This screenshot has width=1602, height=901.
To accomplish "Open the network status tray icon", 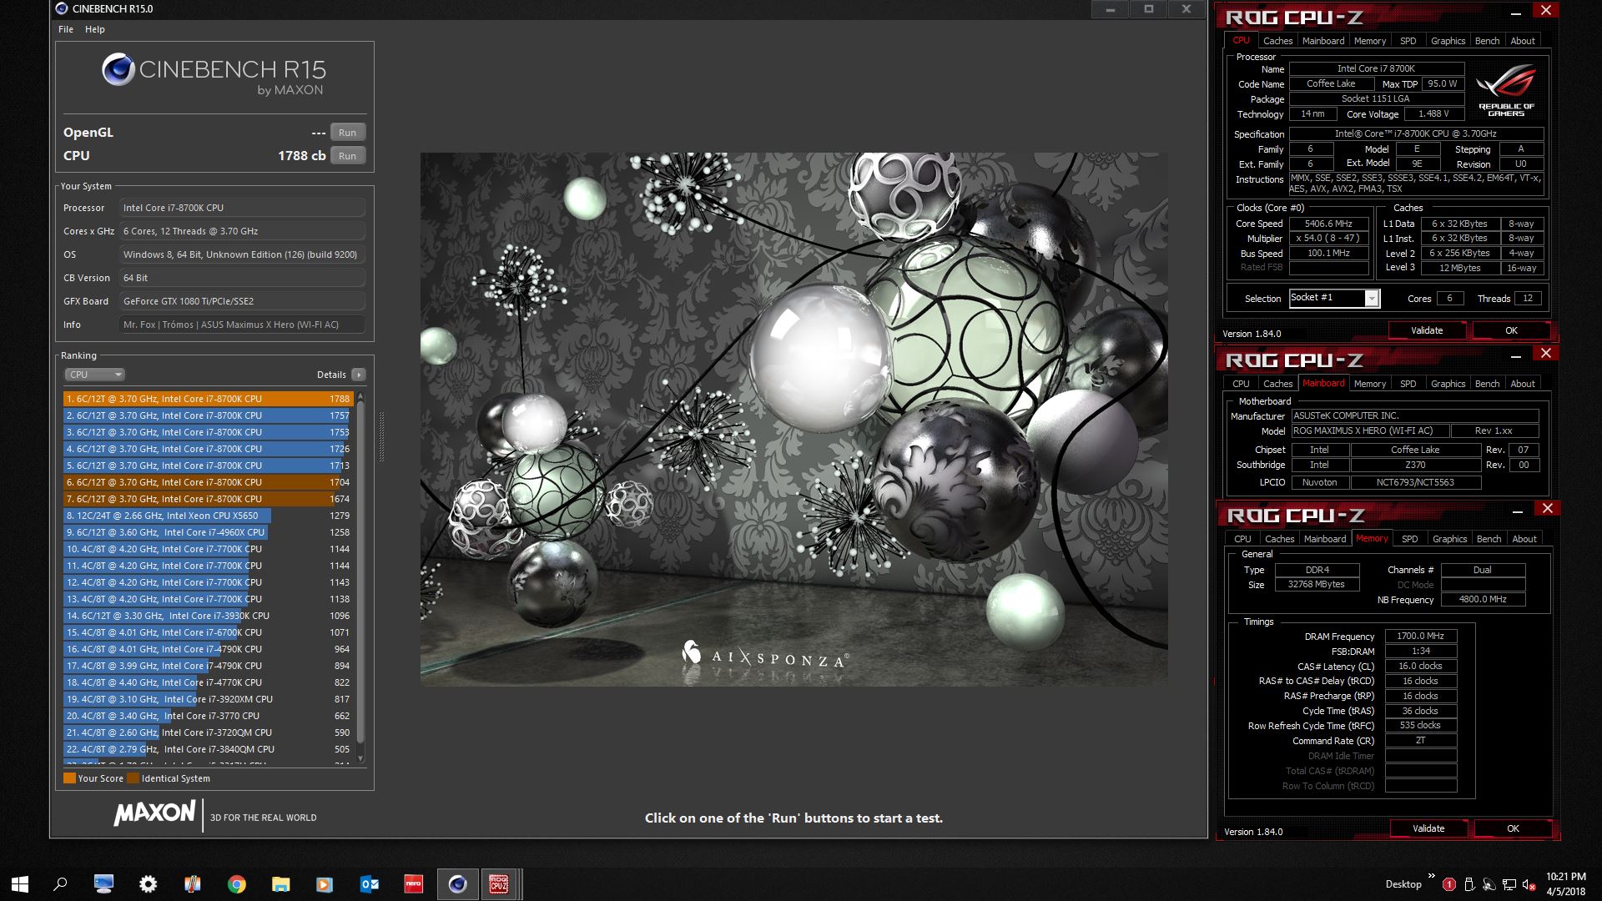I will pos(1509,884).
